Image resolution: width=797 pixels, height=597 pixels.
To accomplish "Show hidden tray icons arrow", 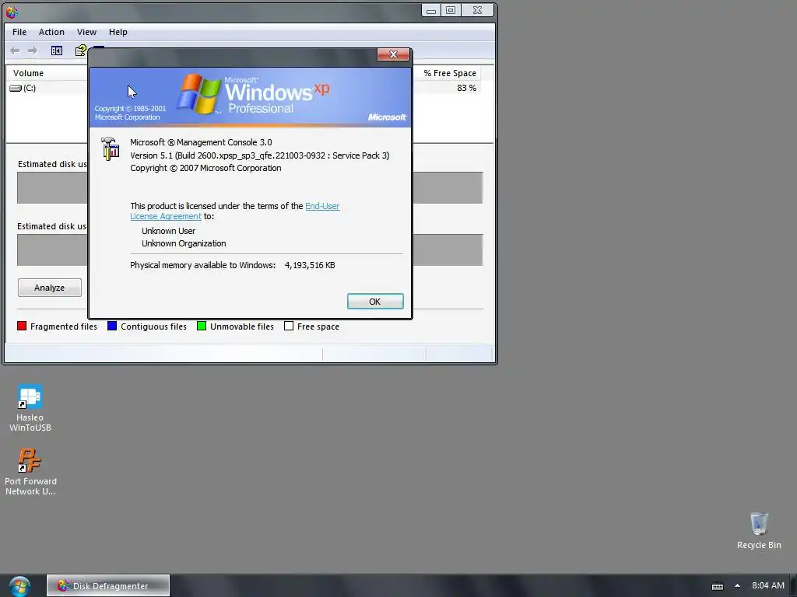I will (x=738, y=585).
